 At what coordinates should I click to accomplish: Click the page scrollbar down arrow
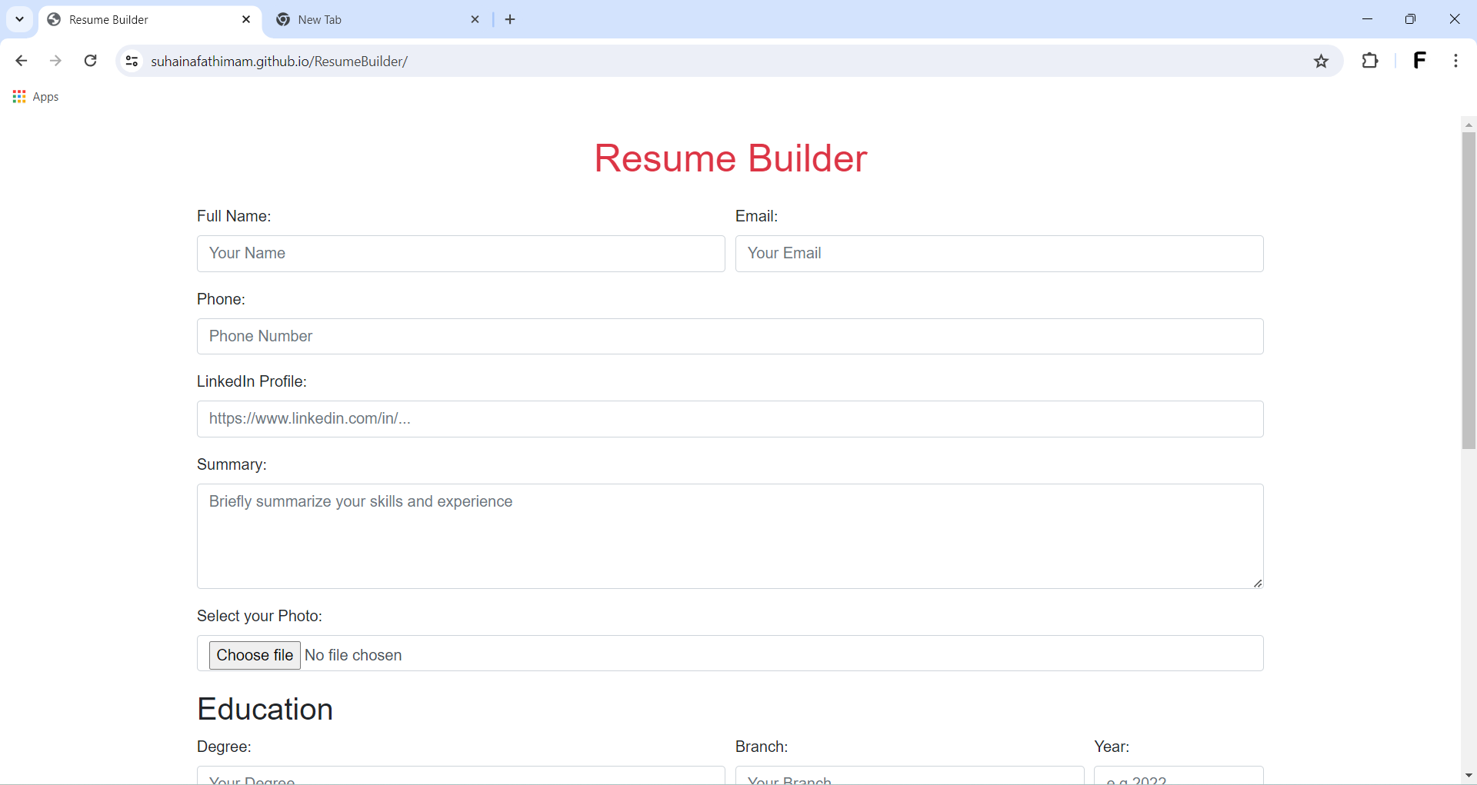1469,776
